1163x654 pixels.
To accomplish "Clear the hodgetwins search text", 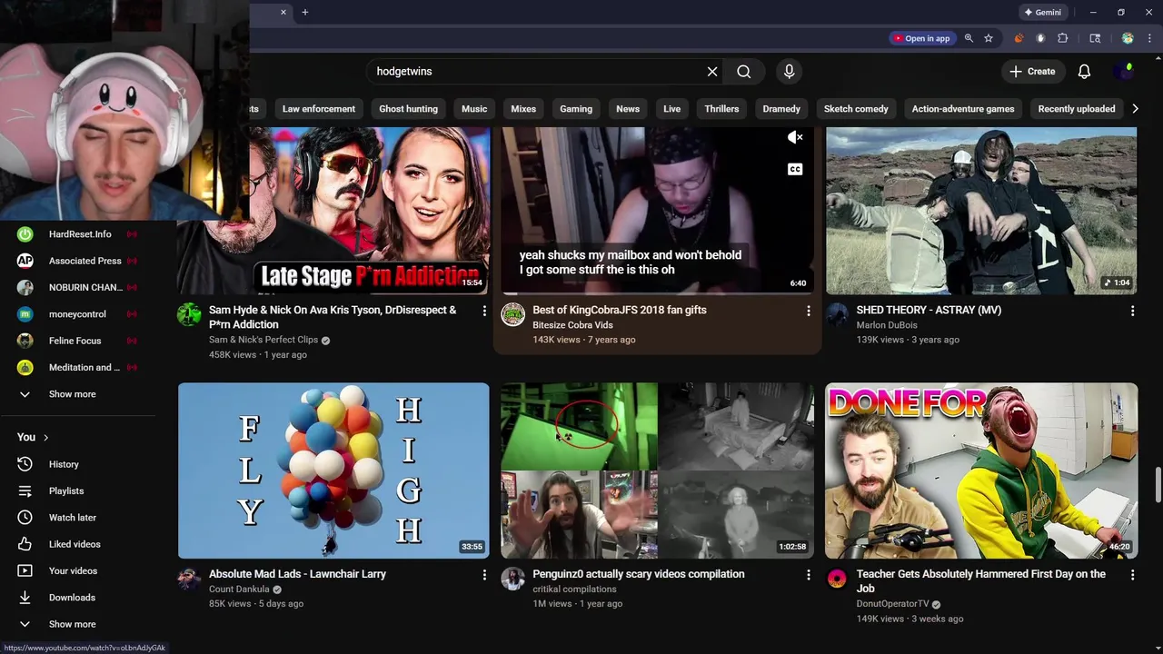I will 712,72.
